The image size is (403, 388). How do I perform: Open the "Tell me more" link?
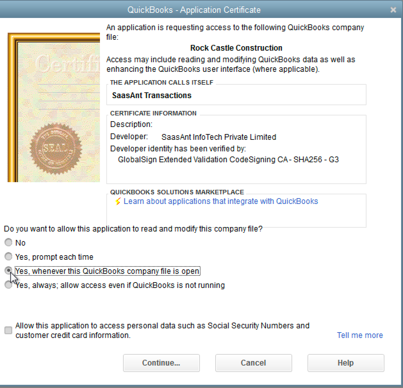[x=360, y=335]
